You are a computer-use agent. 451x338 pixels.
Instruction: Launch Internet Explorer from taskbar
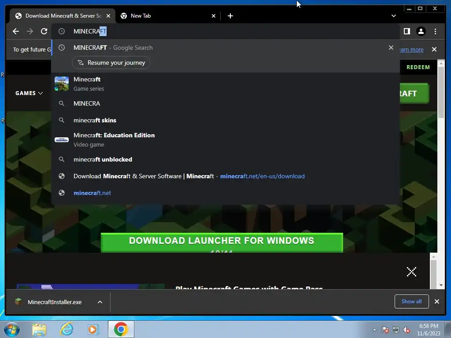pyautogui.click(x=67, y=330)
